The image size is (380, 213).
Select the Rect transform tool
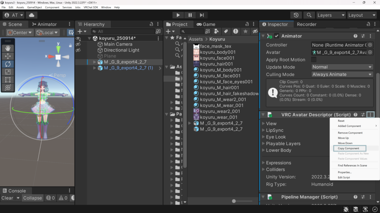[8, 80]
